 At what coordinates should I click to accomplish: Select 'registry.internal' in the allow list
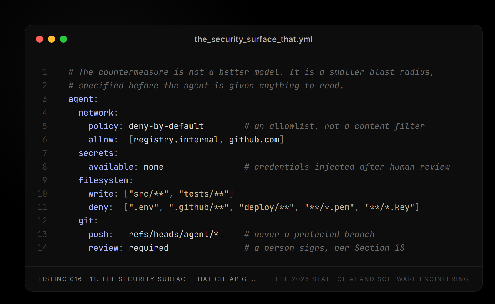click(x=176, y=139)
